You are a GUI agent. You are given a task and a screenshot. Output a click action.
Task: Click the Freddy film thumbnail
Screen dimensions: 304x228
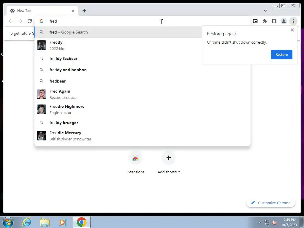point(42,45)
